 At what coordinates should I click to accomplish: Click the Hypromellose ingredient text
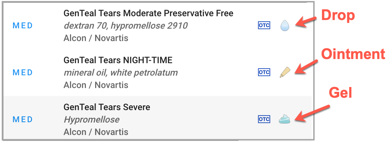click(91, 119)
